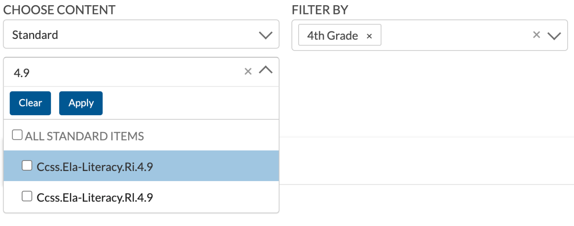The height and width of the screenshot is (226, 574).
Task: Clear the 4.9 search text
Action: click(x=248, y=71)
